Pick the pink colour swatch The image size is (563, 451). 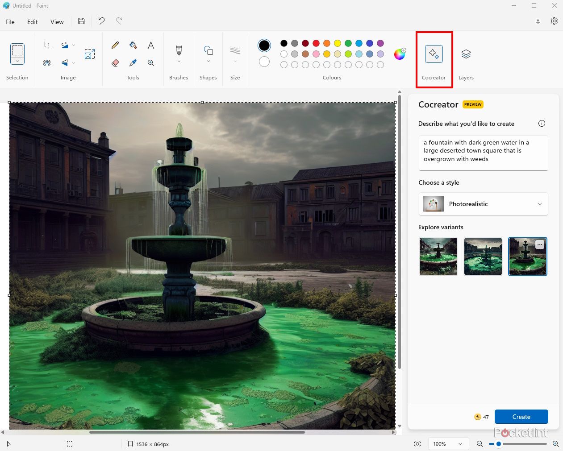[316, 54]
